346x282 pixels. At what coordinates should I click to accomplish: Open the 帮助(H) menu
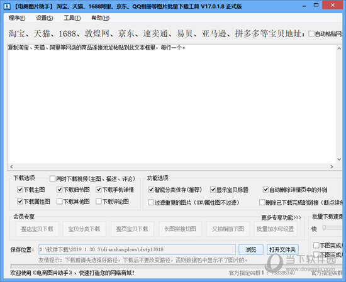coord(101,18)
